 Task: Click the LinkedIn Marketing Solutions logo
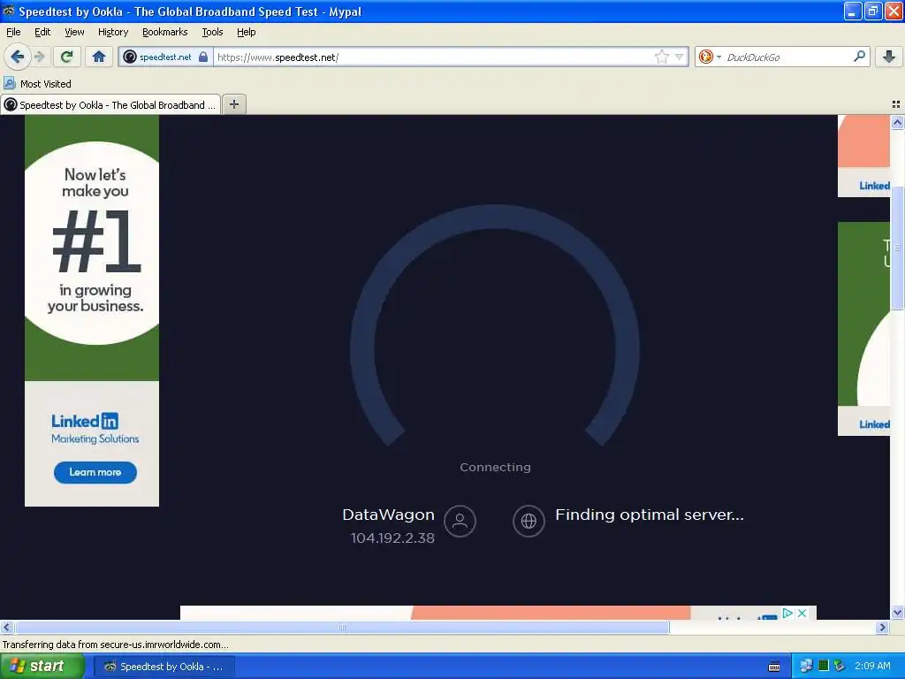coord(95,429)
